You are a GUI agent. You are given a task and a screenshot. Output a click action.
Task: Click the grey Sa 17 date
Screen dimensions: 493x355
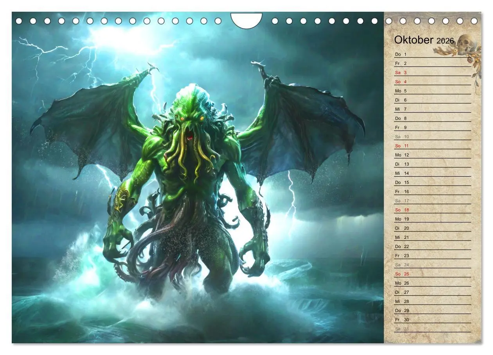click(402, 201)
